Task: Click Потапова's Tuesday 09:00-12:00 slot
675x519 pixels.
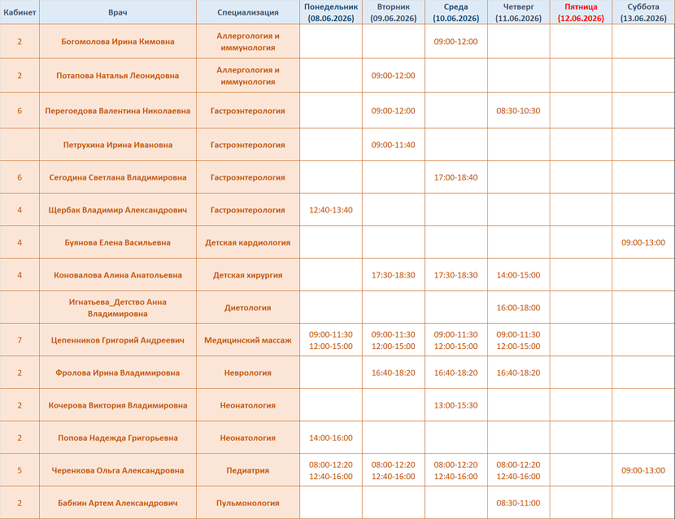Action: click(394, 76)
